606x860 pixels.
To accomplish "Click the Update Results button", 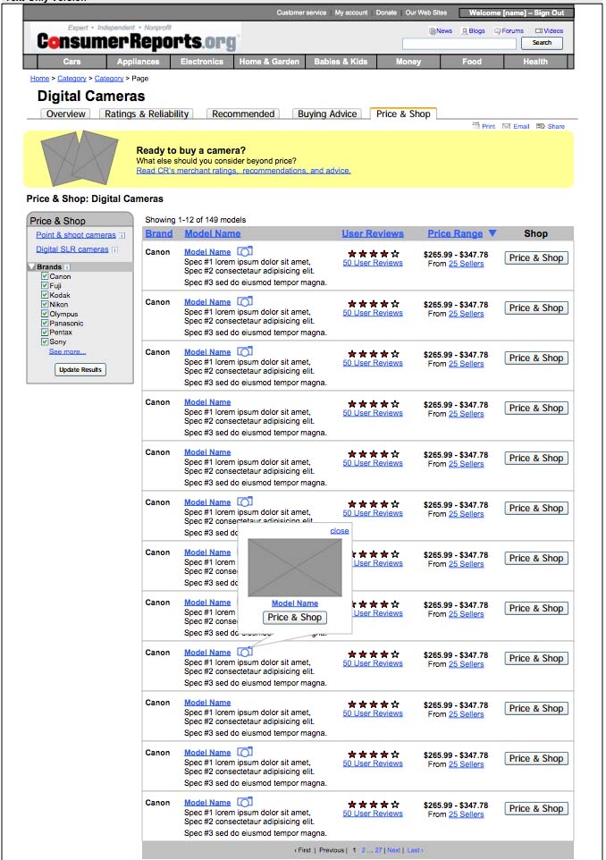I will [80, 370].
